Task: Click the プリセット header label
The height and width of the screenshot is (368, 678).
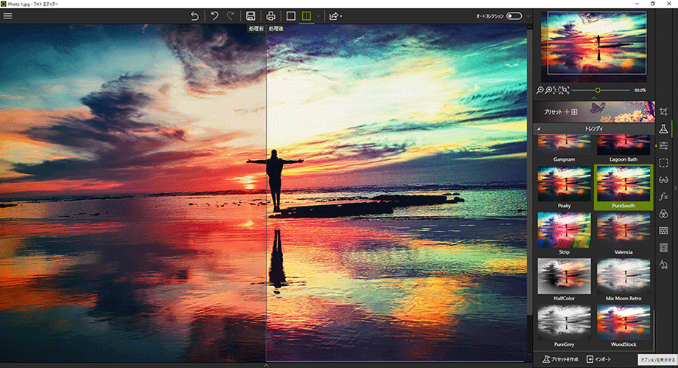Action: [x=553, y=112]
